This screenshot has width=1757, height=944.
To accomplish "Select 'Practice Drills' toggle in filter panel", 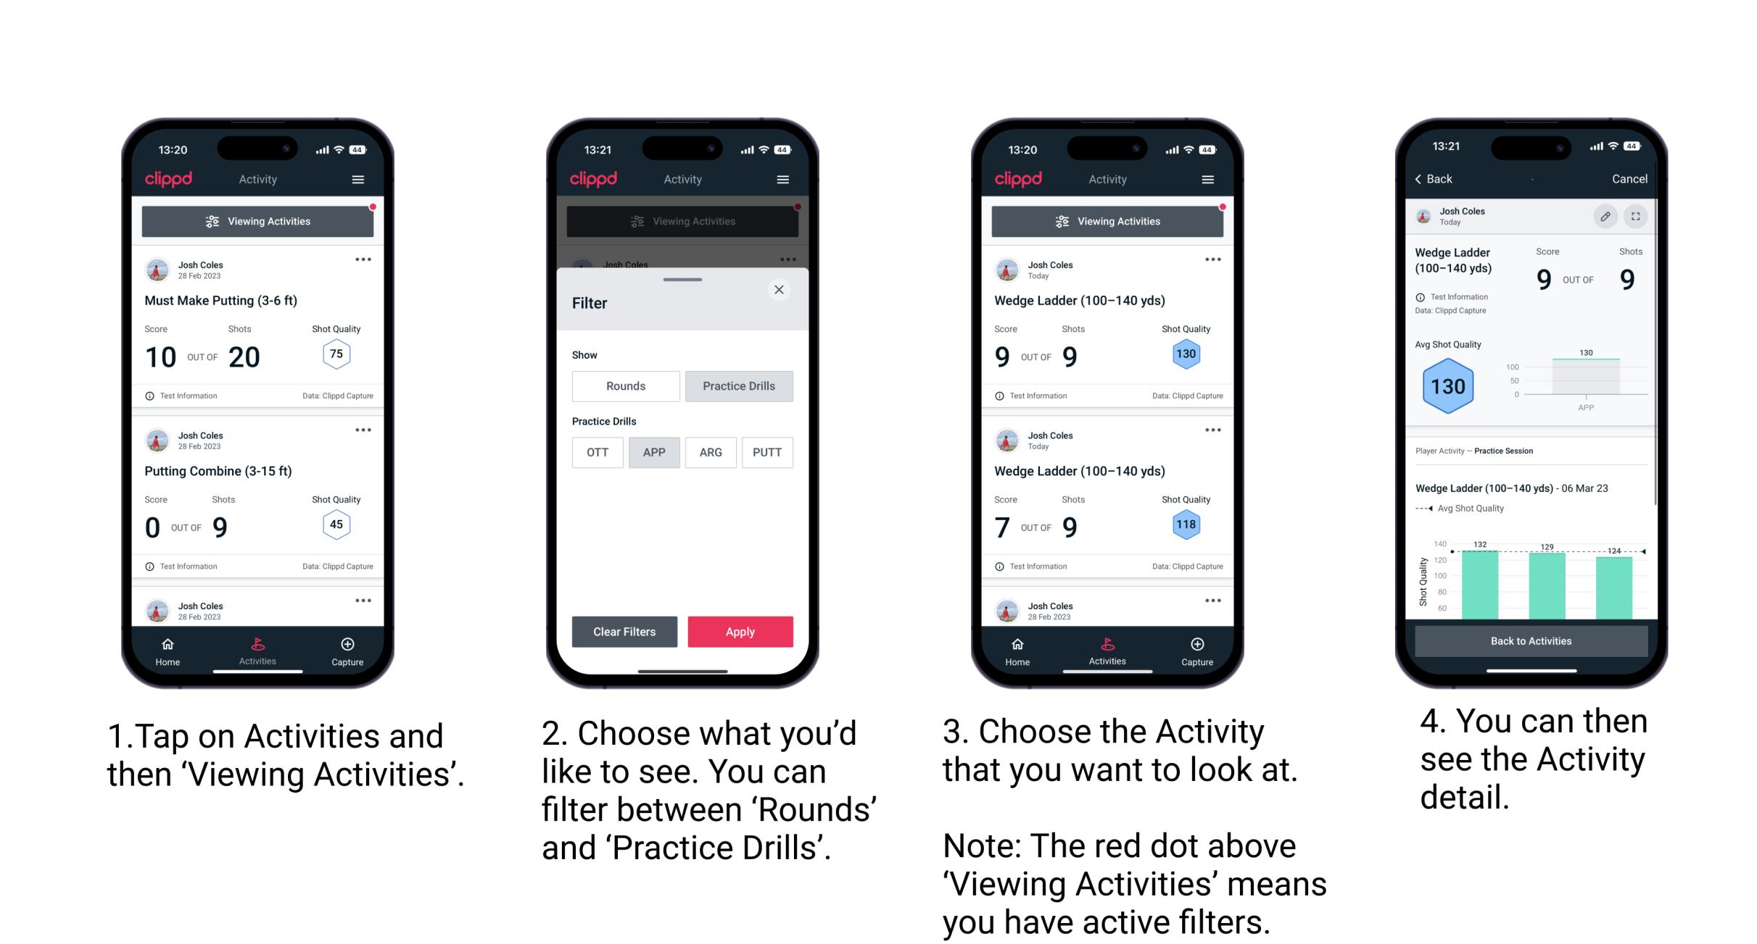I will coord(739,385).
